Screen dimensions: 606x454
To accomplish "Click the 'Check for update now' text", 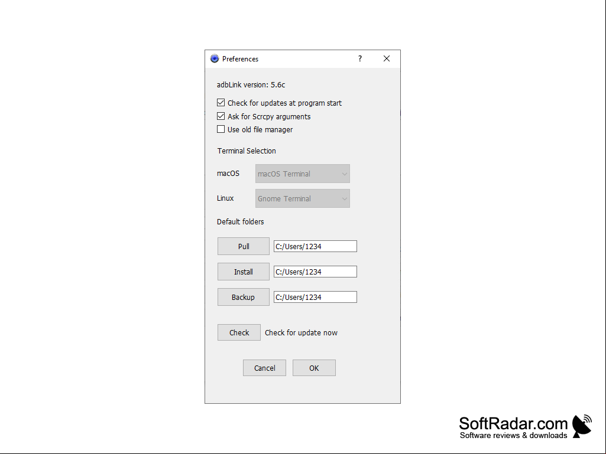I will click(x=301, y=333).
